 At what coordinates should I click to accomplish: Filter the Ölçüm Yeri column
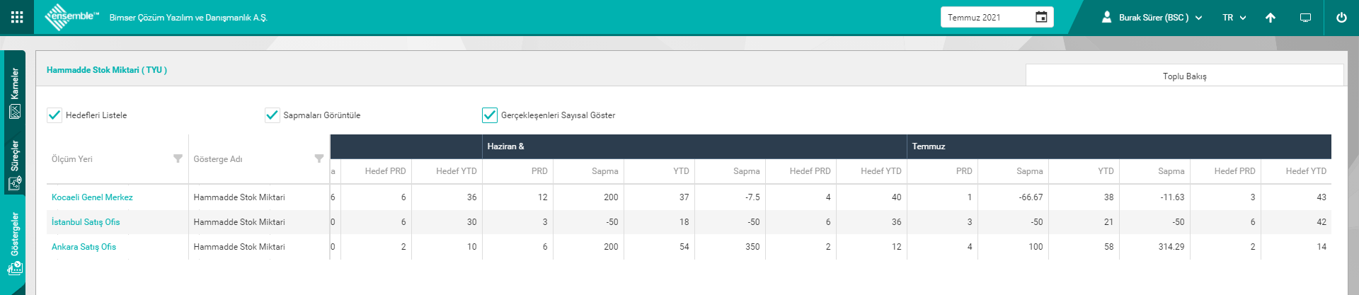178,158
